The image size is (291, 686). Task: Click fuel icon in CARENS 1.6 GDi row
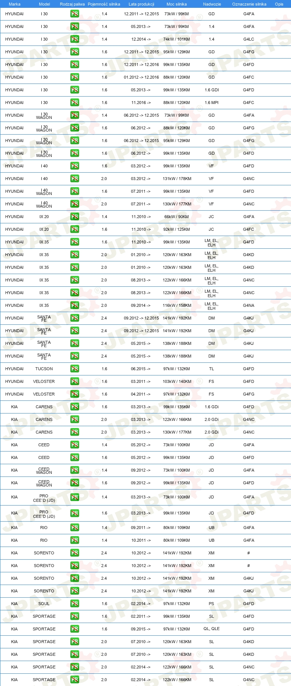point(74,407)
